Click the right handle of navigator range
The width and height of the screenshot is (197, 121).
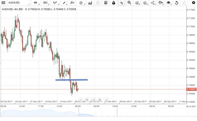117,112
